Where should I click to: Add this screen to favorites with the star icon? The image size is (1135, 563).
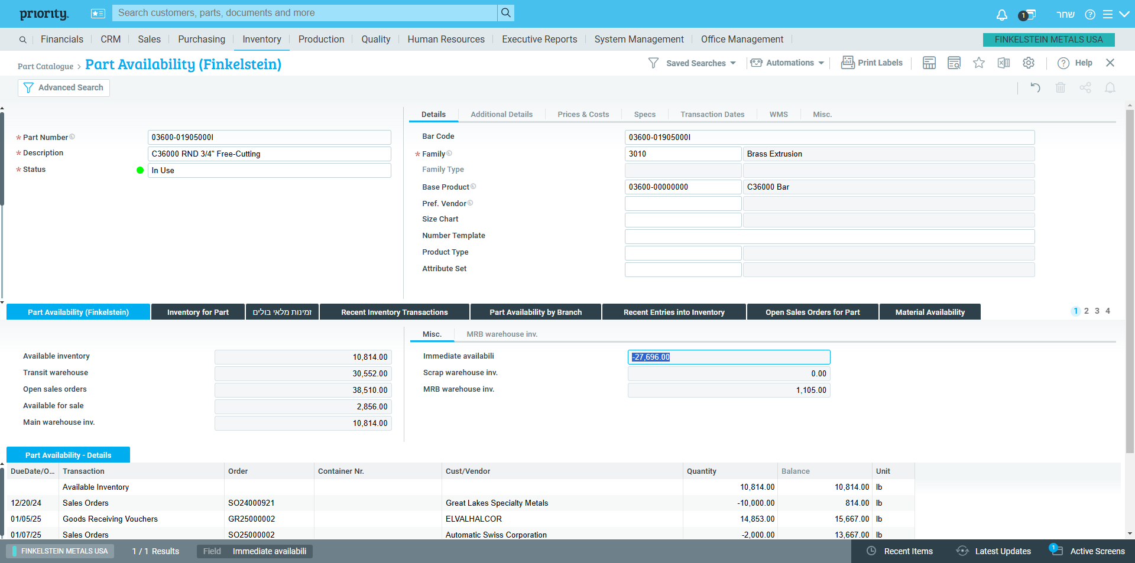[x=979, y=63]
